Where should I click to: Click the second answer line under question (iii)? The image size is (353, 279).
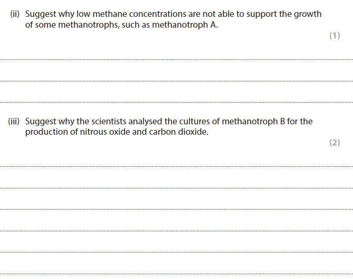coord(176,188)
